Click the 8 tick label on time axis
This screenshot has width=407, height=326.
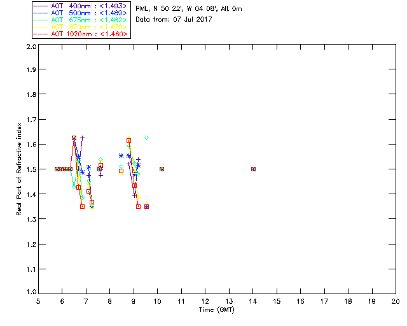[x=110, y=301]
